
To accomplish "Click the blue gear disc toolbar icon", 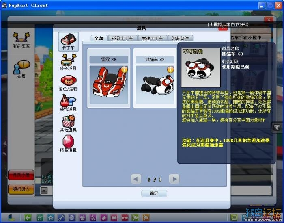I will (72, 217).
